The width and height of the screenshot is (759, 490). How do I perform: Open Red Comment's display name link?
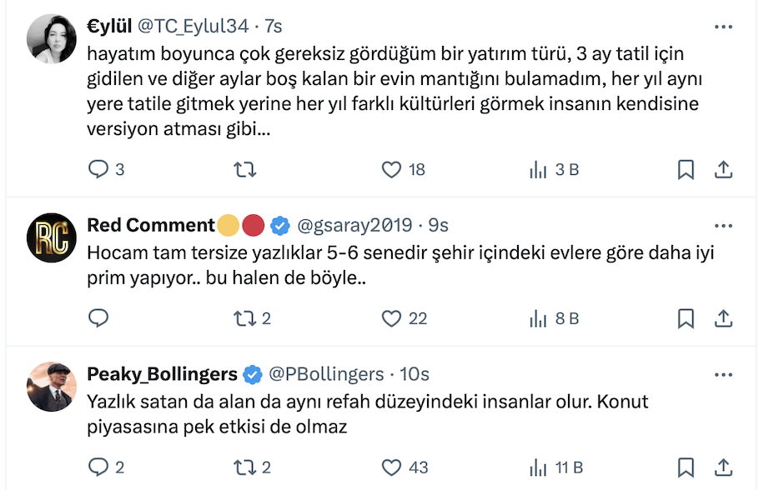151,225
